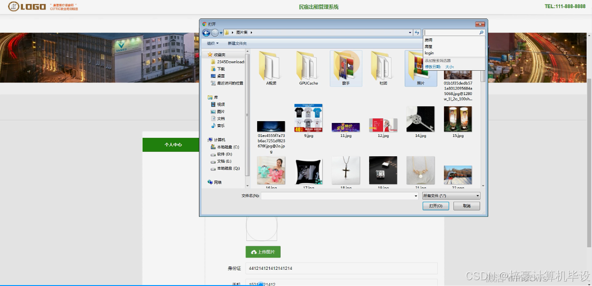This screenshot has height=286, width=592.
Task: Open the 组织 menu
Action: (213, 43)
